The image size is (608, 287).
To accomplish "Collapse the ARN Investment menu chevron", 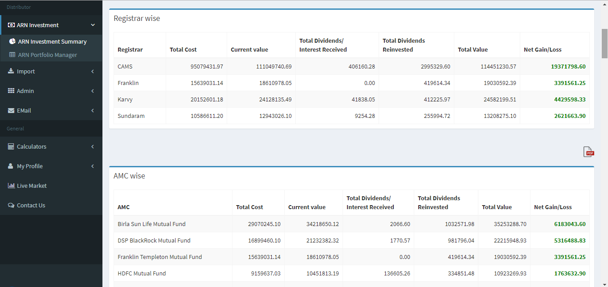I will [x=93, y=25].
